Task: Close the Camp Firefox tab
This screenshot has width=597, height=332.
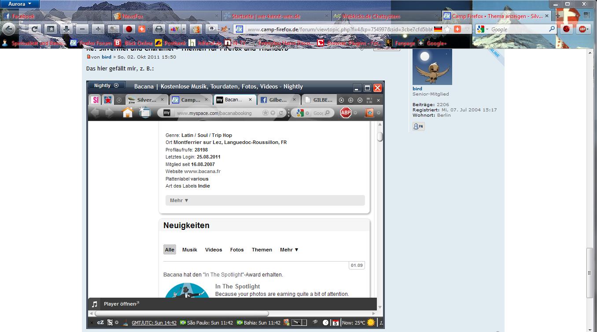Action: [x=547, y=16]
